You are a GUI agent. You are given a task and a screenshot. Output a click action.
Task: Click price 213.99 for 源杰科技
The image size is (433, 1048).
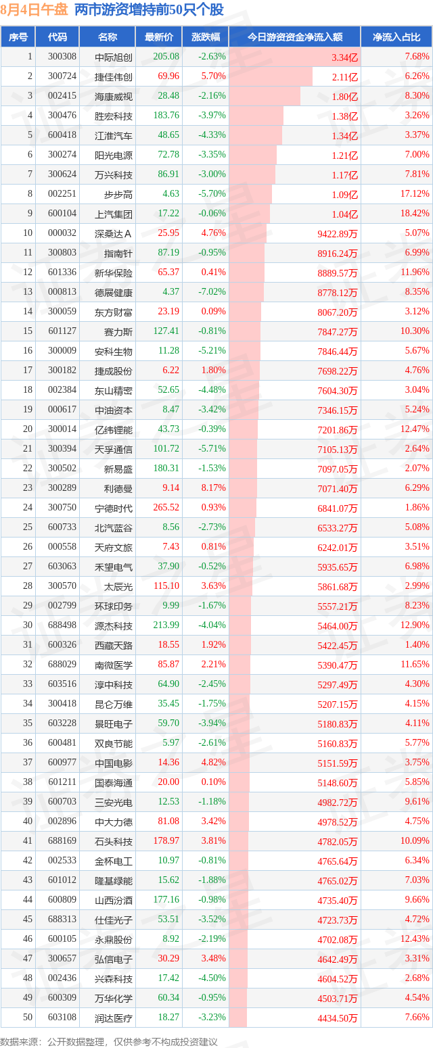click(166, 625)
